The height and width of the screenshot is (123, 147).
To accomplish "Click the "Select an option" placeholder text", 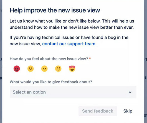I will [29, 92].
